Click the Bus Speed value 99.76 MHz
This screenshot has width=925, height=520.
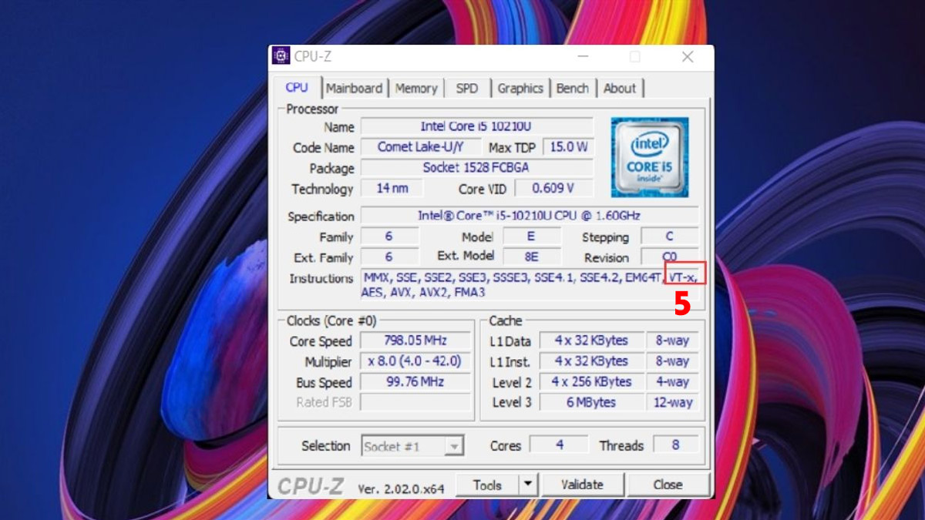click(x=416, y=382)
